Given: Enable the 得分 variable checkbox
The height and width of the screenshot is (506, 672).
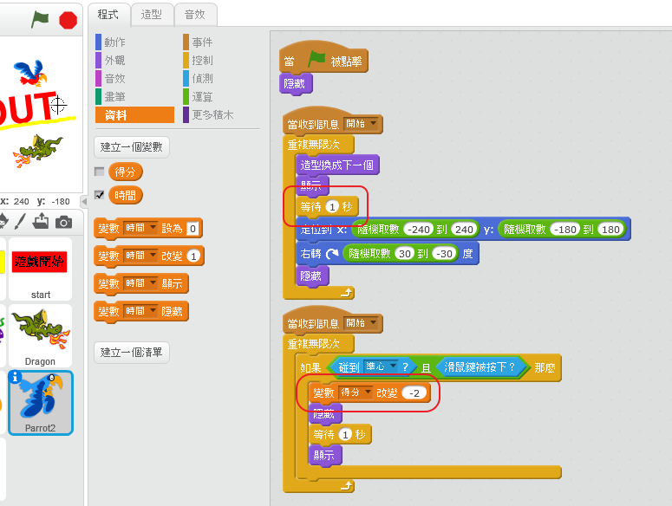Looking at the screenshot, I should click(x=99, y=172).
